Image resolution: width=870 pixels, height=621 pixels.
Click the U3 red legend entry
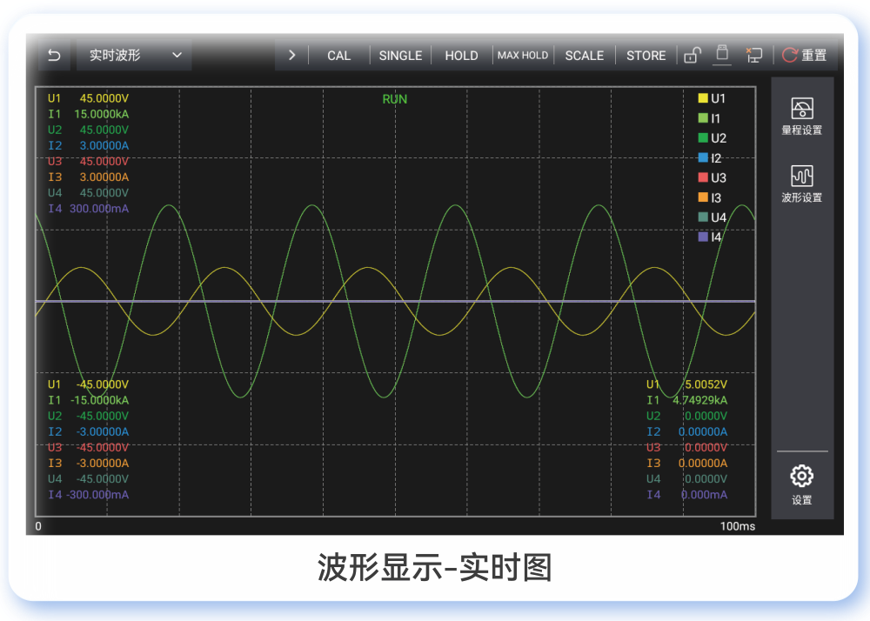(x=712, y=177)
